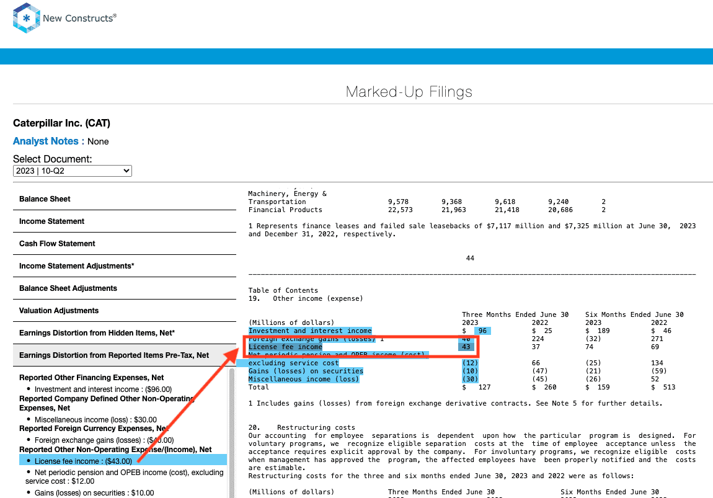
Task: Click 'Reported Other Non-Operating Expense/(Income), Net' heading
Action: tap(115, 450)
